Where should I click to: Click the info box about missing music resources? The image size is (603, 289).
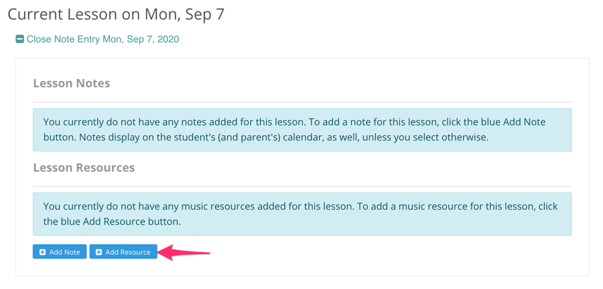click(x=302, y=214)
